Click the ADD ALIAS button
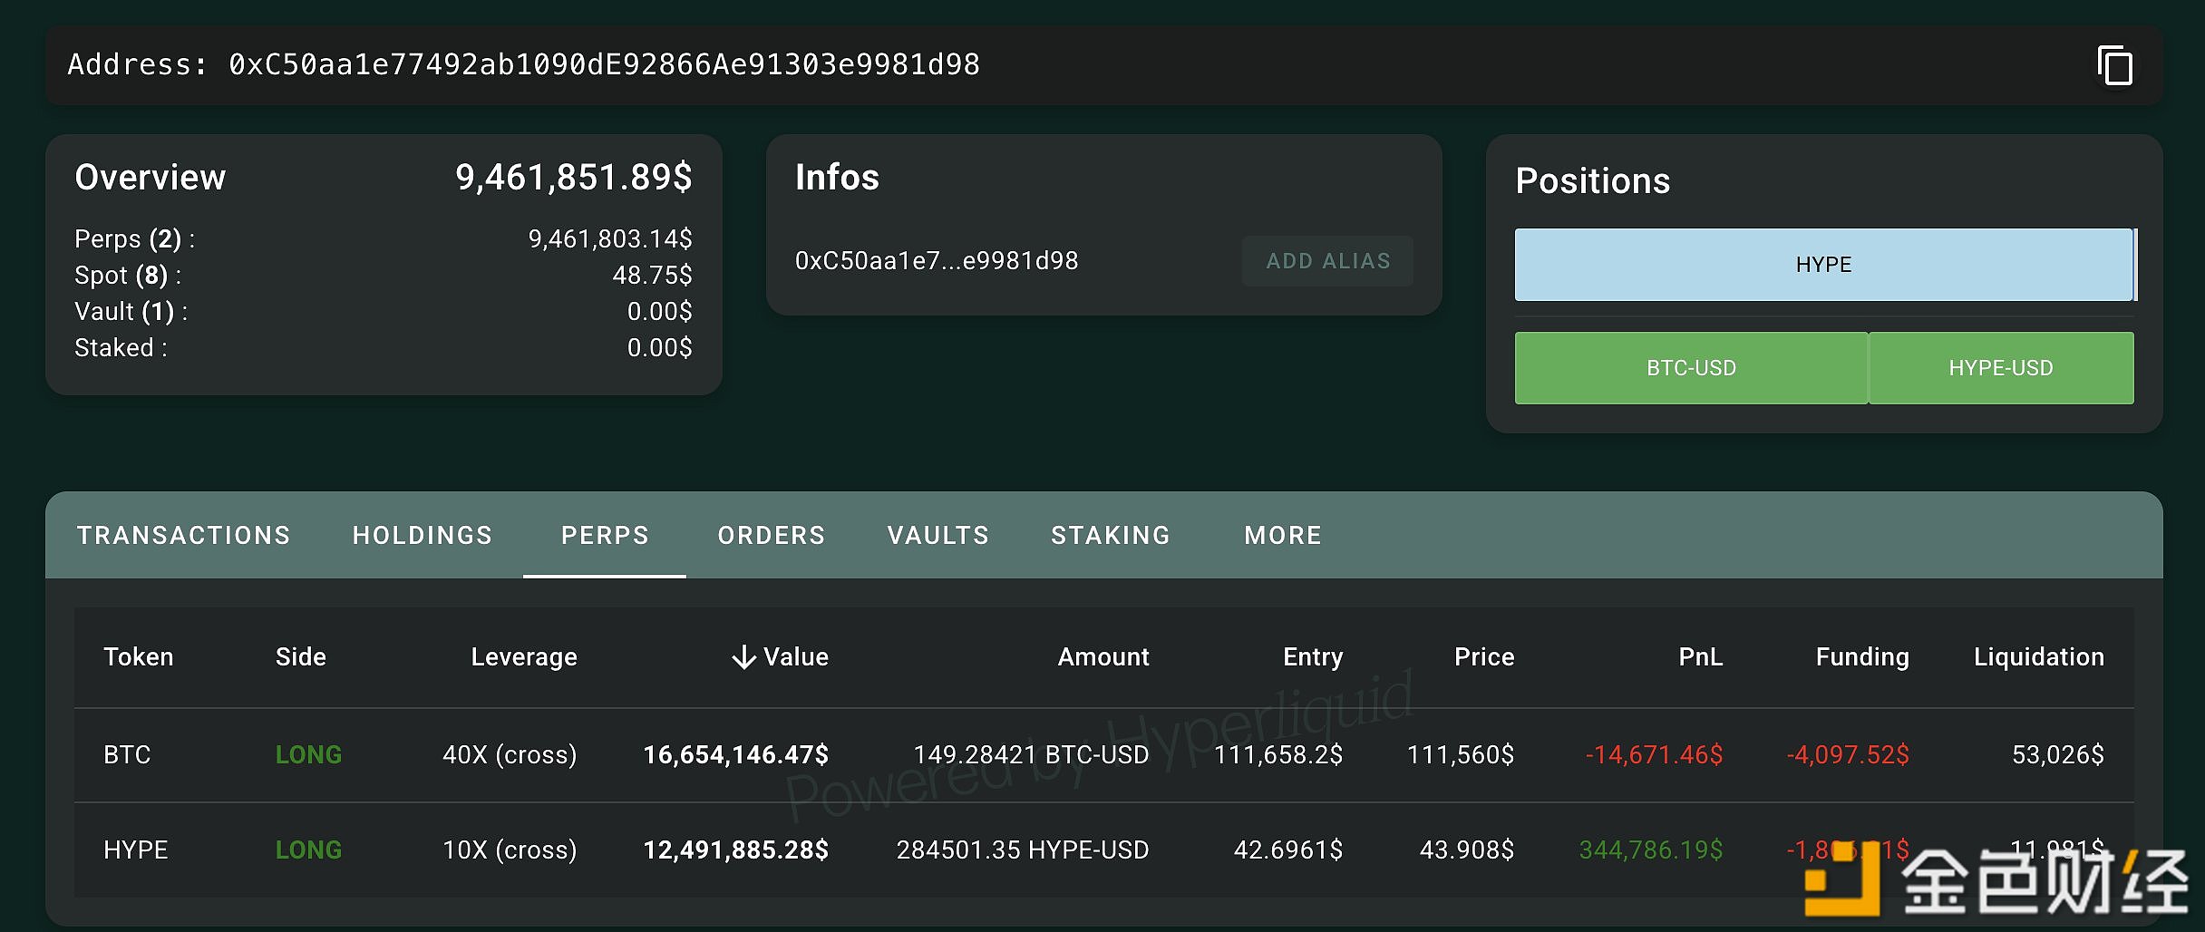 tap(1327, 261)
